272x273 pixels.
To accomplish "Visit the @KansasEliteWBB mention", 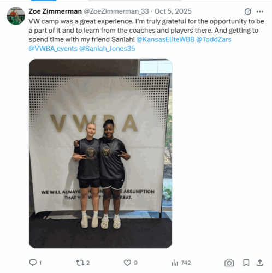I will pyautogui.click(x=165, y=39).
